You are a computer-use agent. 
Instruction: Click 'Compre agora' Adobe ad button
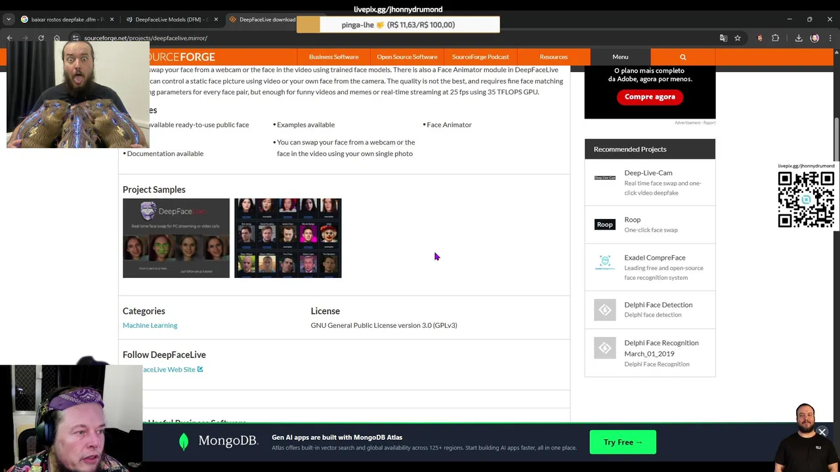click(x=650, y=97)
